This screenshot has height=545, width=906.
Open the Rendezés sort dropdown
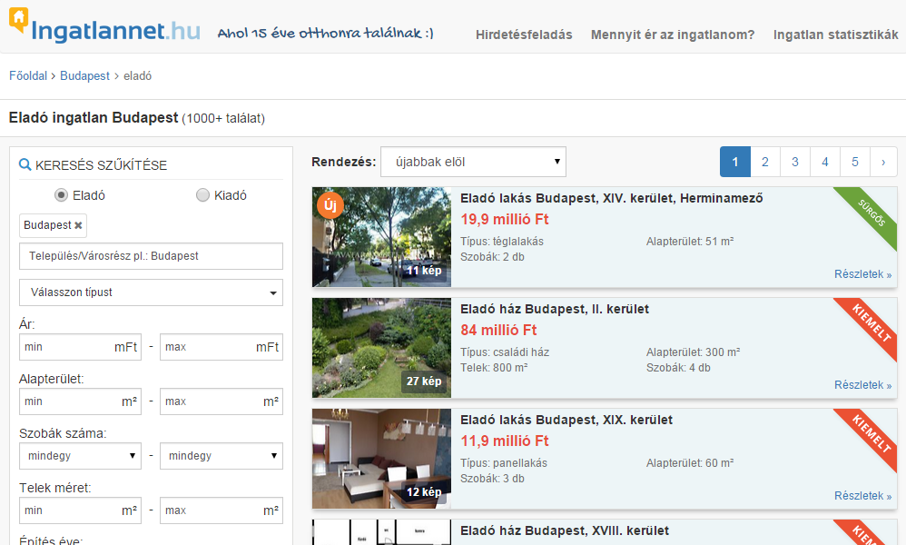tap(473, 162)
